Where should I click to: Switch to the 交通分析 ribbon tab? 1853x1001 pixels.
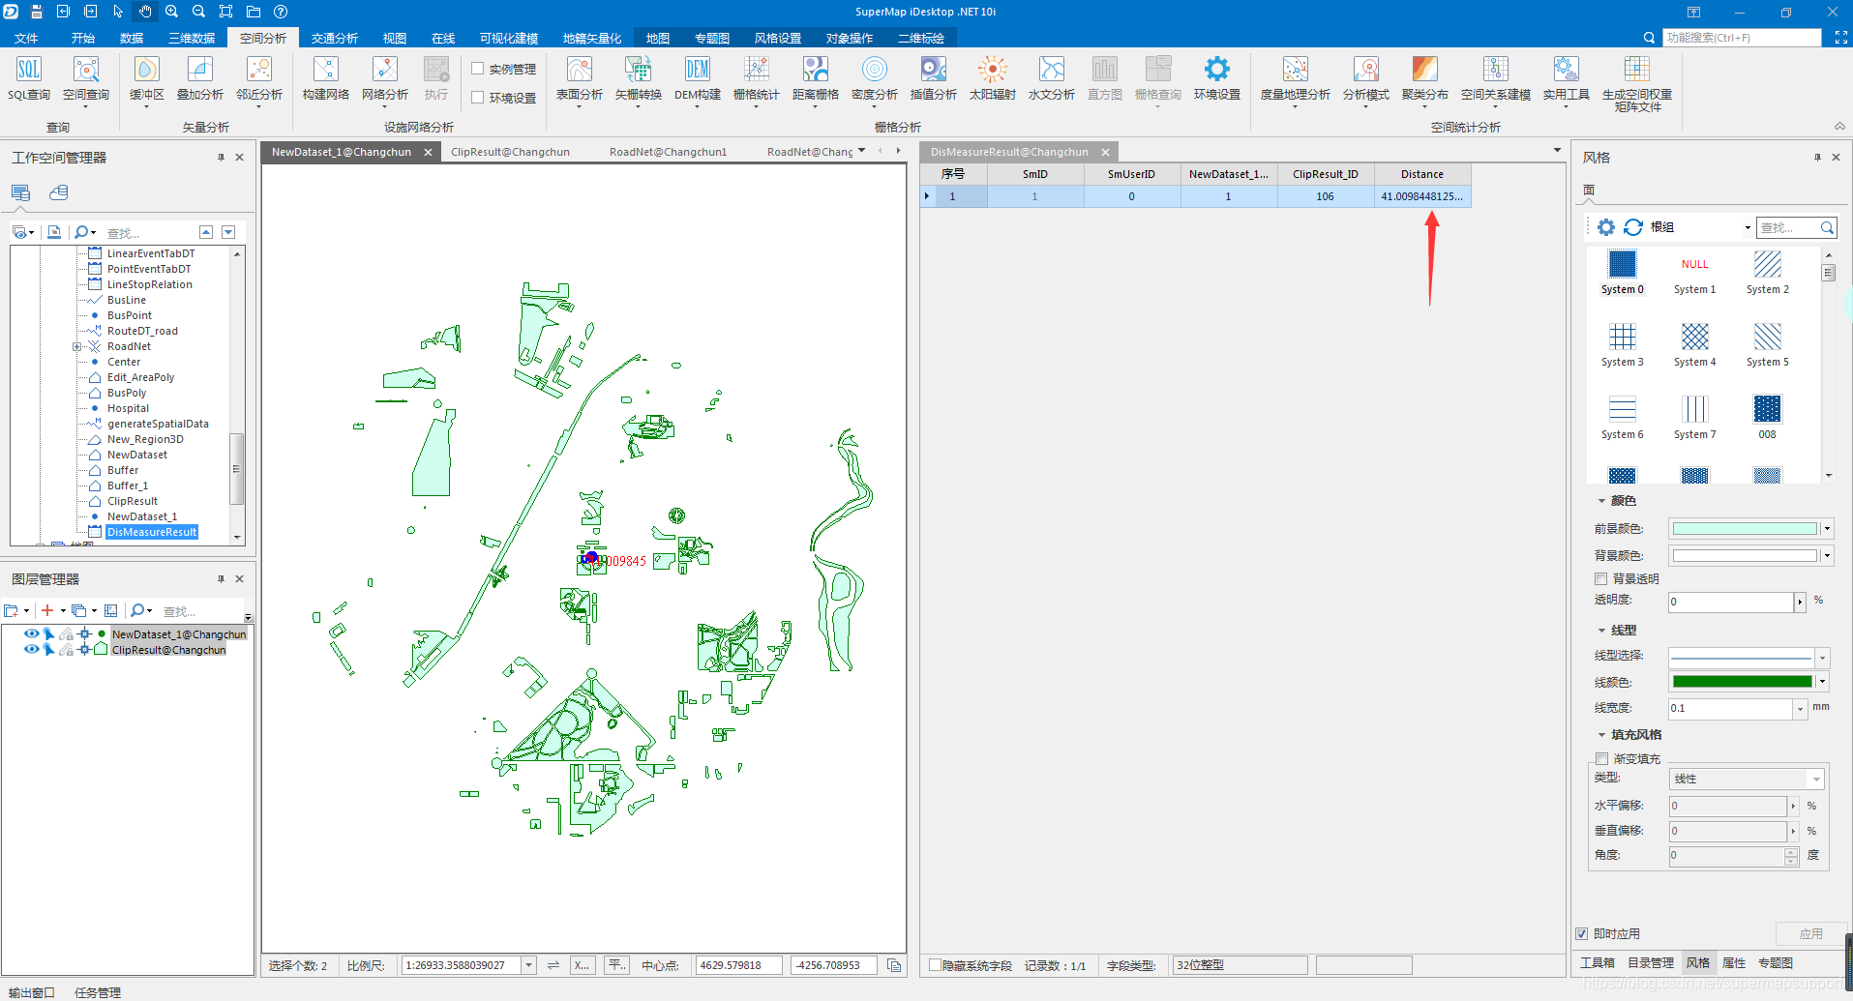coord(335,38)
